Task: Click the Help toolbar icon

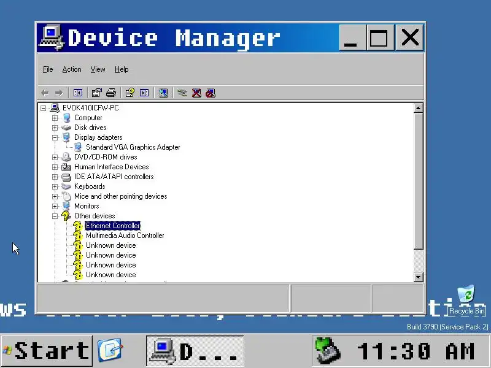Action: pos(130,93)
